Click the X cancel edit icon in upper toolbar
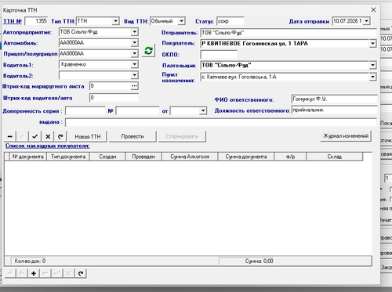The width and height of the screenshot is (392, 292). tap(48, 136)
